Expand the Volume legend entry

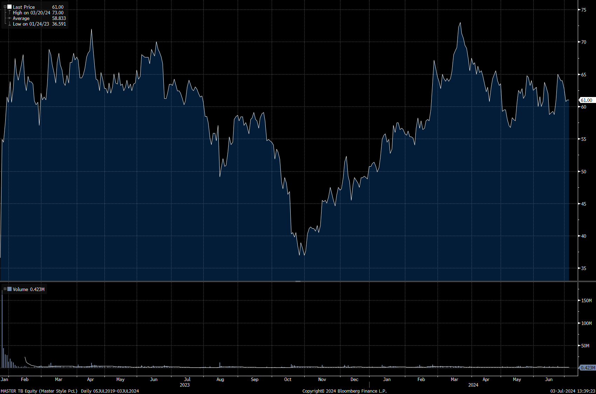(5, 289)
